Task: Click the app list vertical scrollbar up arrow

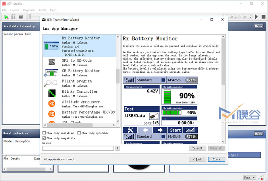Action: pyautogui.click(x=118, y=37)
